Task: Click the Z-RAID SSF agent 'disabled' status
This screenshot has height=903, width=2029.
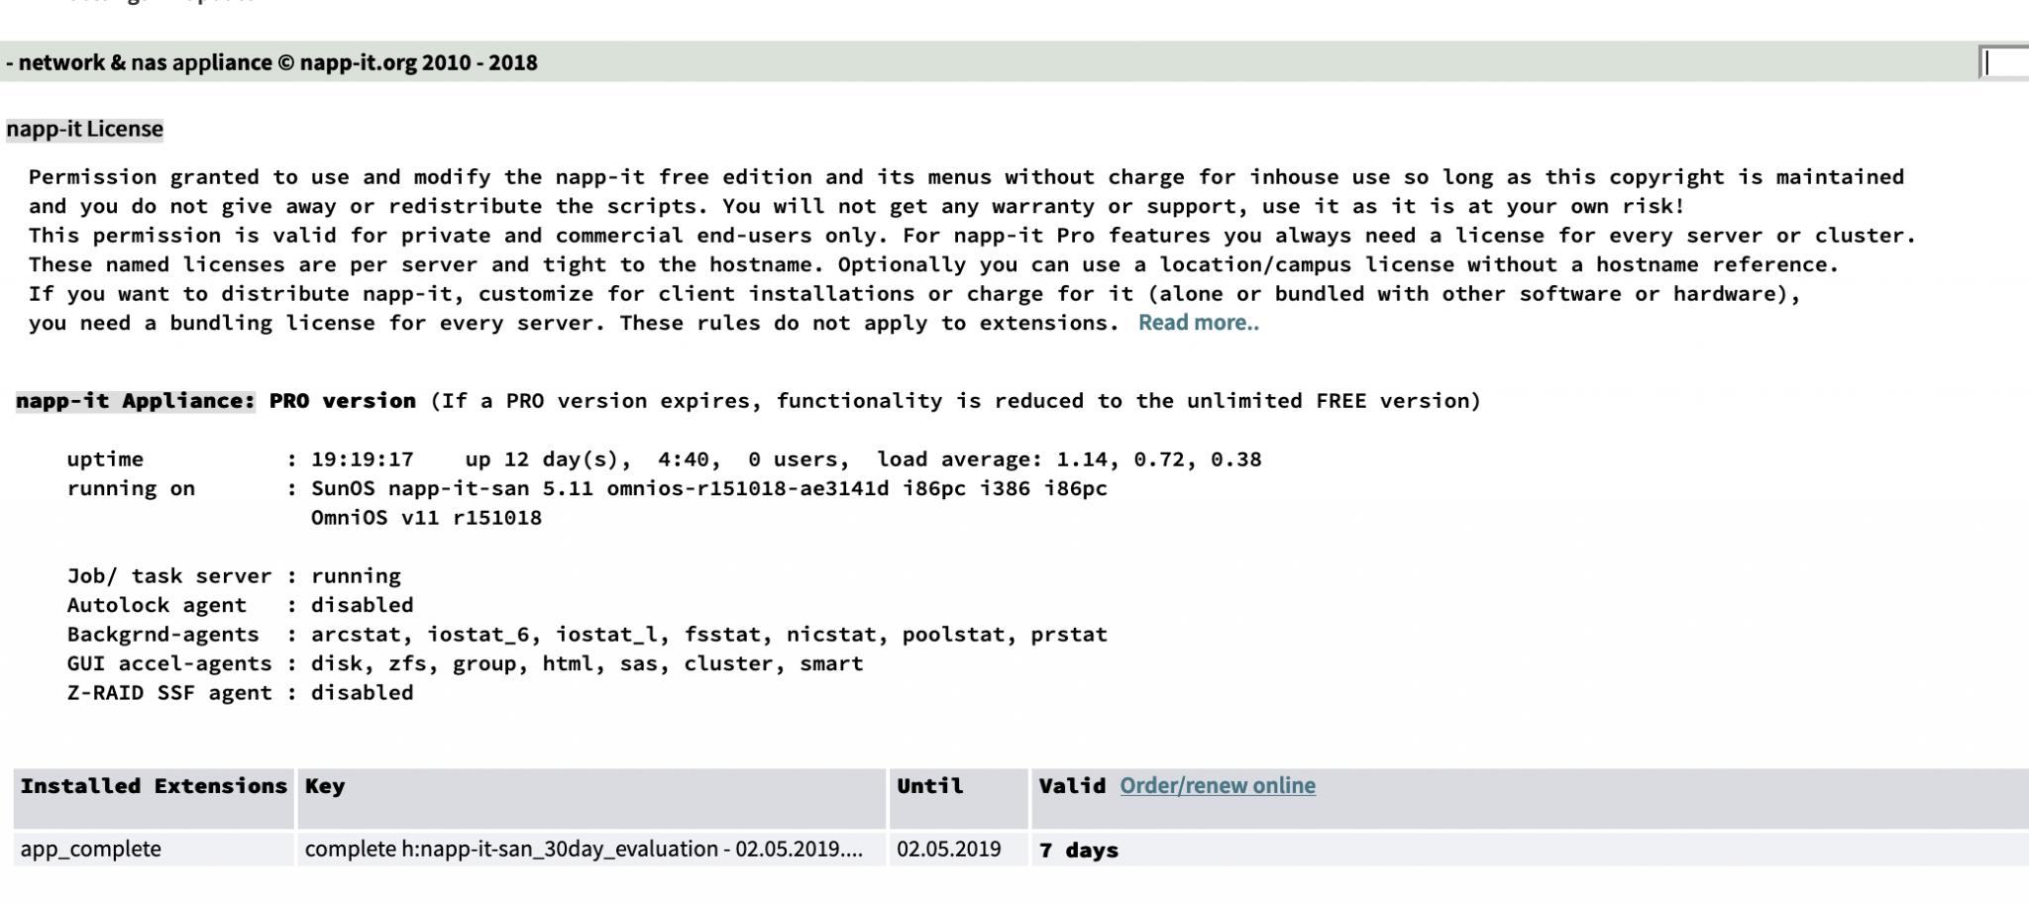Action: pyautogui.click(x=362, y=693)
